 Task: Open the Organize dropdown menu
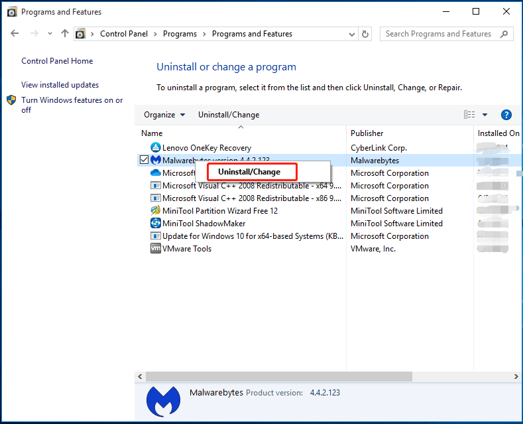pos(164,115)
